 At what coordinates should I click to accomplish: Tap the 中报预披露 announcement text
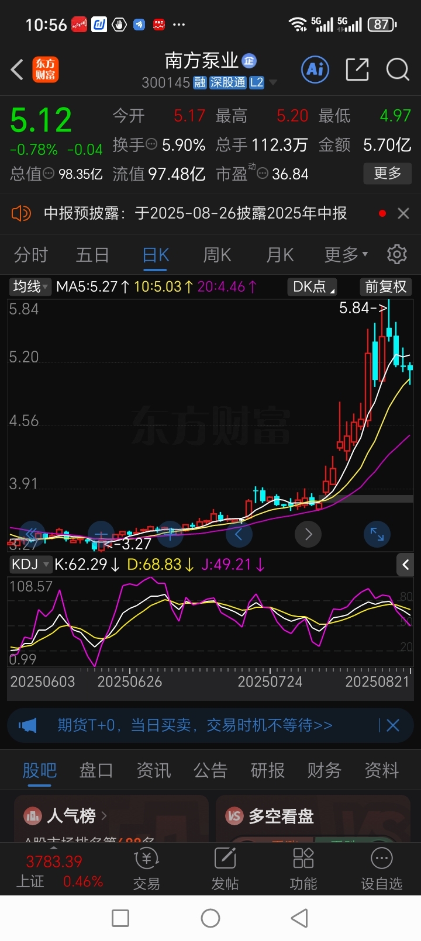(195, 213)
